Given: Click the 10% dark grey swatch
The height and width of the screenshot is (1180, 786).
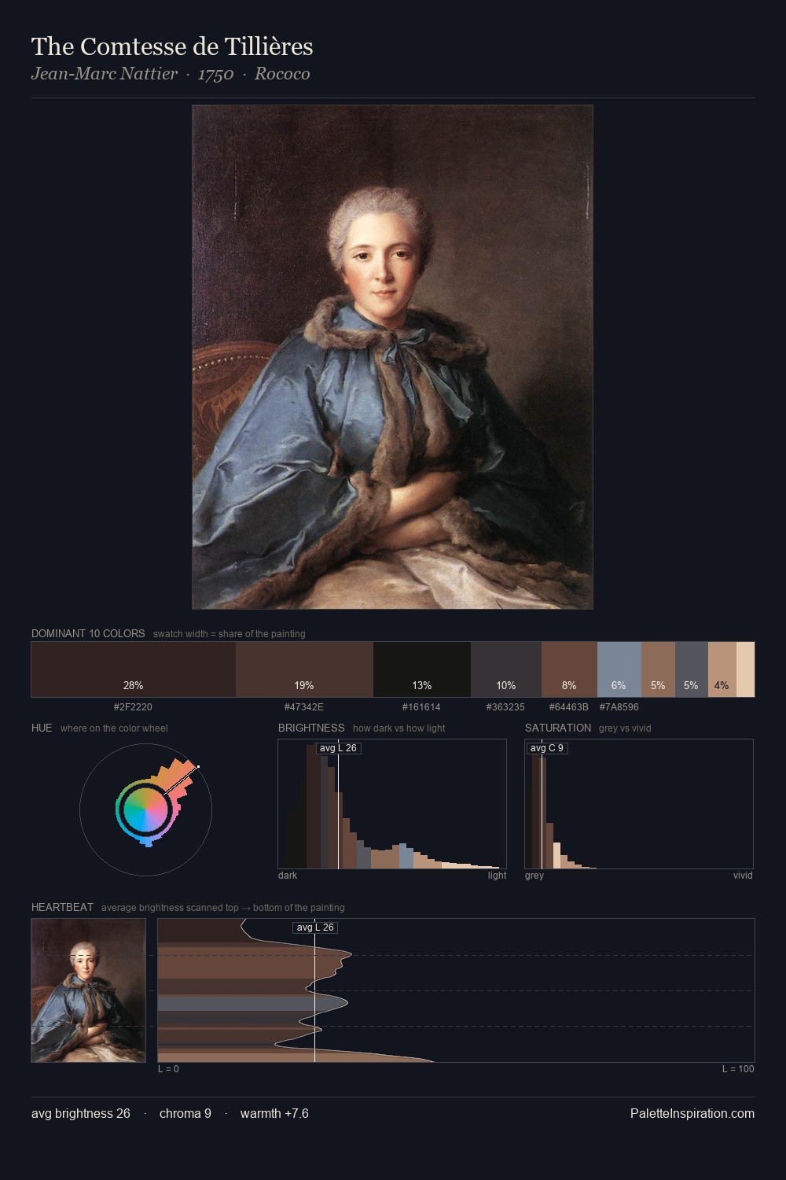Looking at the screenshot, I should pos(506,669).
